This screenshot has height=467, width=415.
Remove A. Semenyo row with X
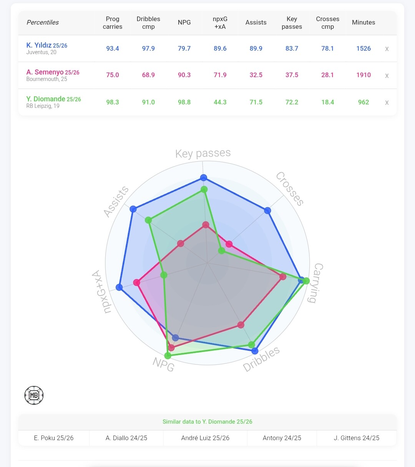387,76
